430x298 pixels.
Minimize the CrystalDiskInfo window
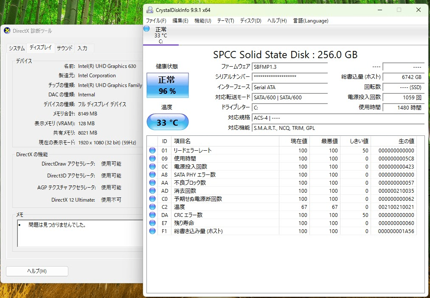(380, 10)
